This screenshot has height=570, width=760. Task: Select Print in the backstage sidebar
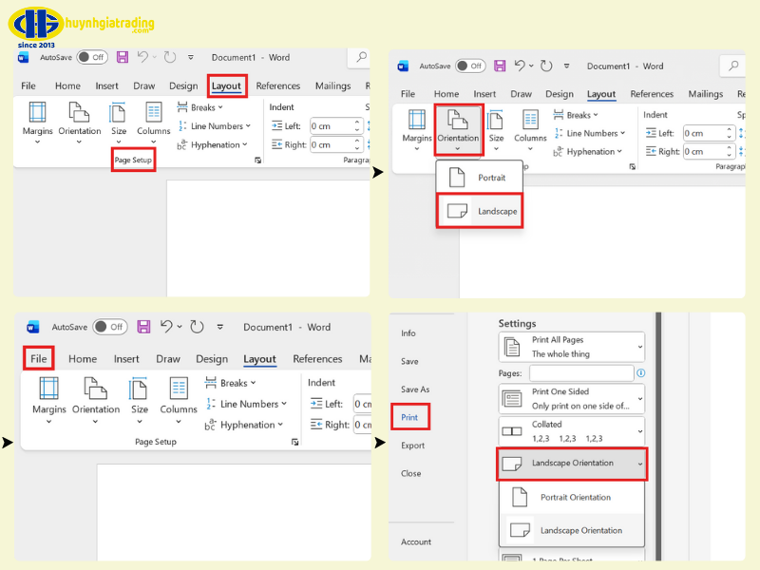(409, 417)
